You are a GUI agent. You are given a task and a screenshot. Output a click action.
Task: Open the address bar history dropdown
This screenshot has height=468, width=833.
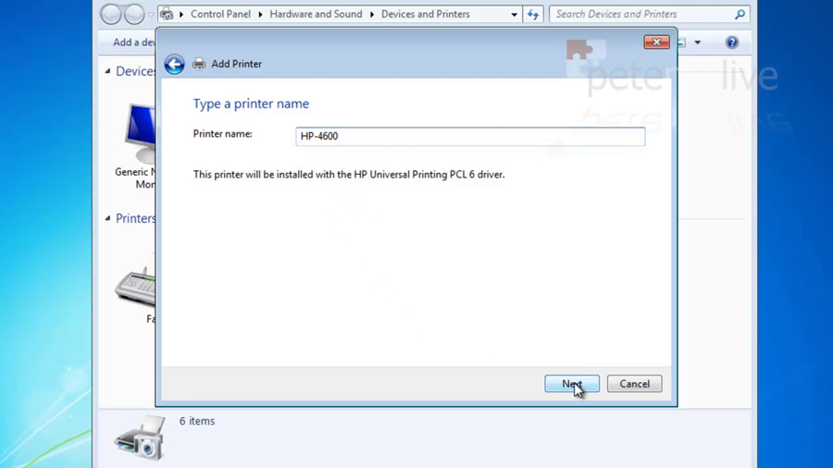(x=514, y=14)
